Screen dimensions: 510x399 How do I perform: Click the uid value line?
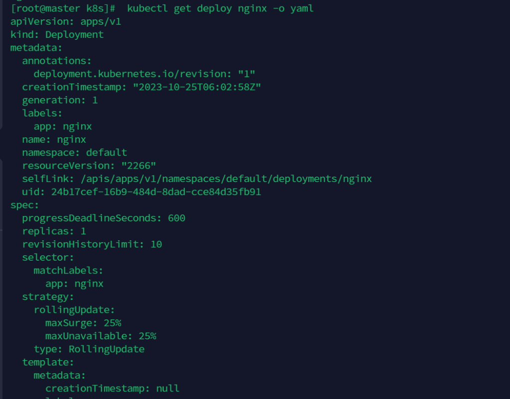pyautogui.click(x=141, y=192)
